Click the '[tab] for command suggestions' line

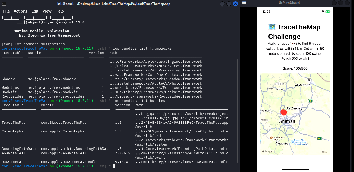point(33,44)
